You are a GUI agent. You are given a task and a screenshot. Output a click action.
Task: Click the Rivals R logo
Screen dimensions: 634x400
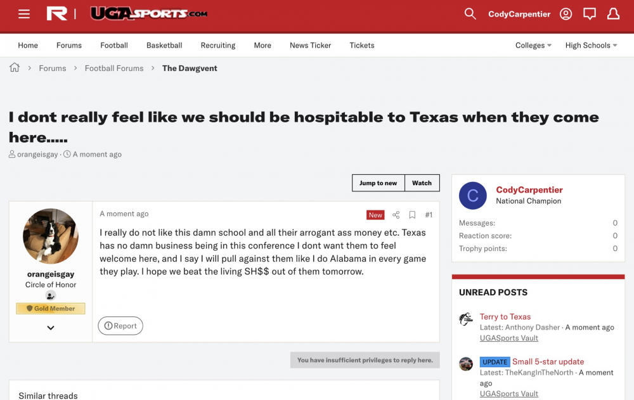pos(57,14)
